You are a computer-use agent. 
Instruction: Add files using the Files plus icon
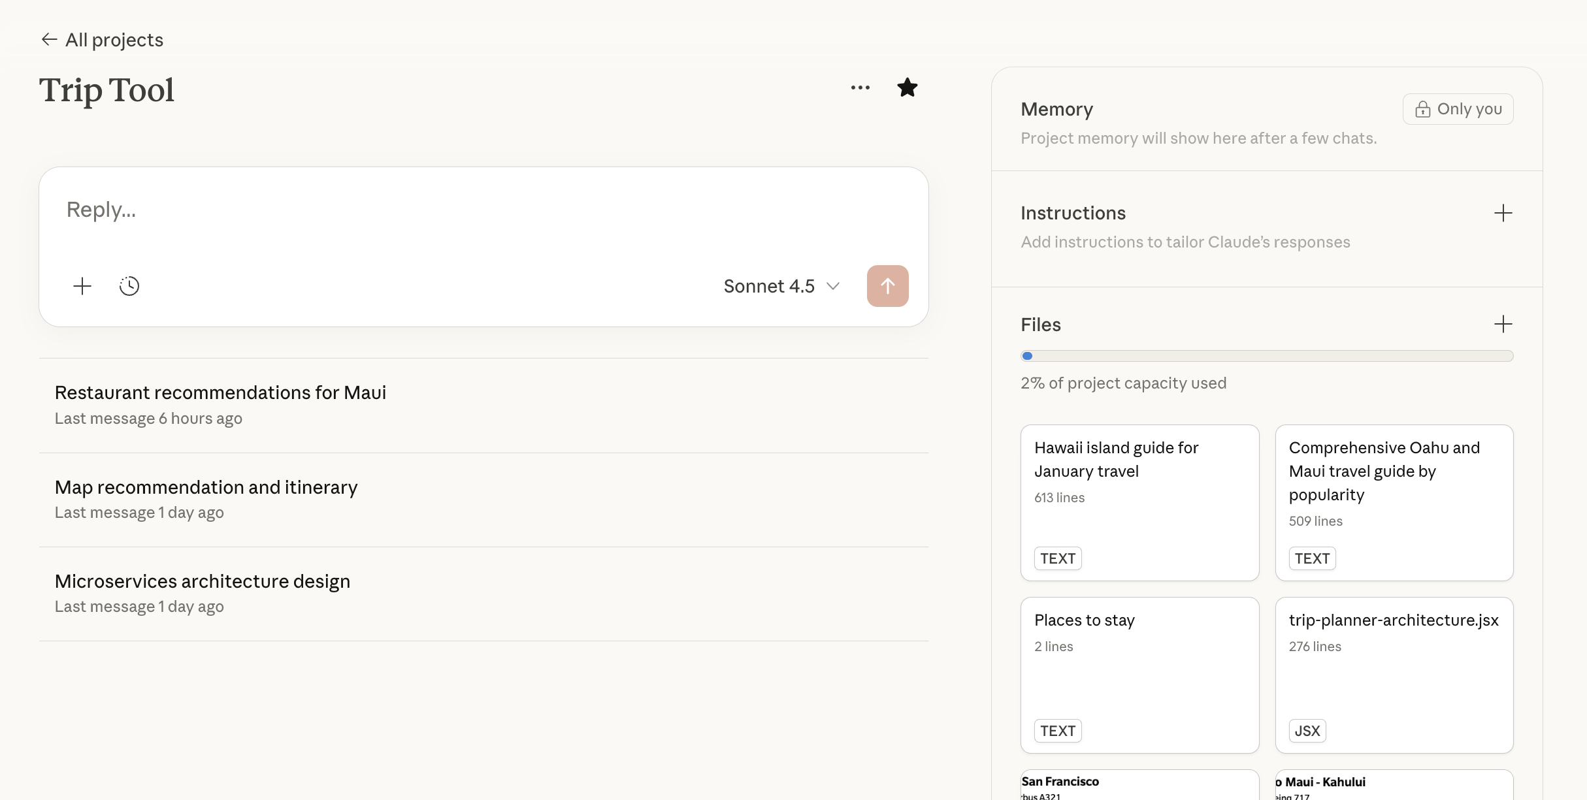(1503, 325)
